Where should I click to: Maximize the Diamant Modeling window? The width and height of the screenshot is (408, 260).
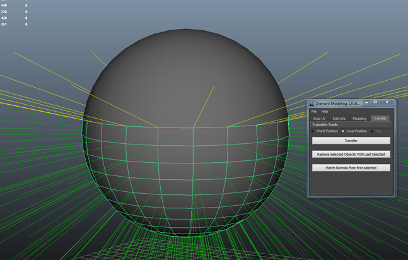coord(375,102)
